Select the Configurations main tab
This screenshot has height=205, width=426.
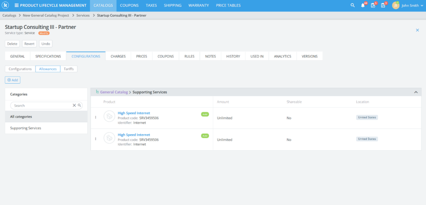point(86,56)
